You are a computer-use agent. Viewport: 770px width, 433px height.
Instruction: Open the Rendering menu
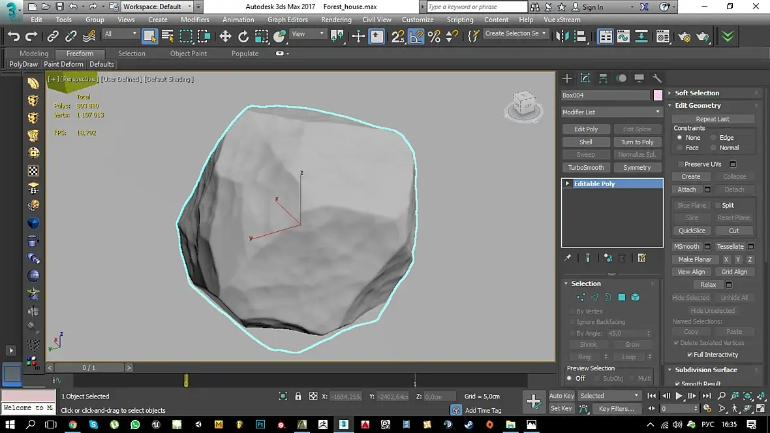(x=336, y=20)
